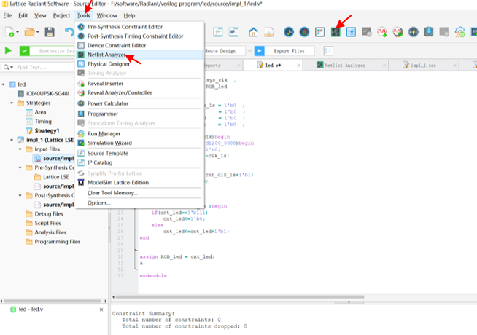Click the greyed Standalone Timing Analyzer toolbar icon
Screen dimensions: 477x335
pyautogui.click(x=444, y=32)
